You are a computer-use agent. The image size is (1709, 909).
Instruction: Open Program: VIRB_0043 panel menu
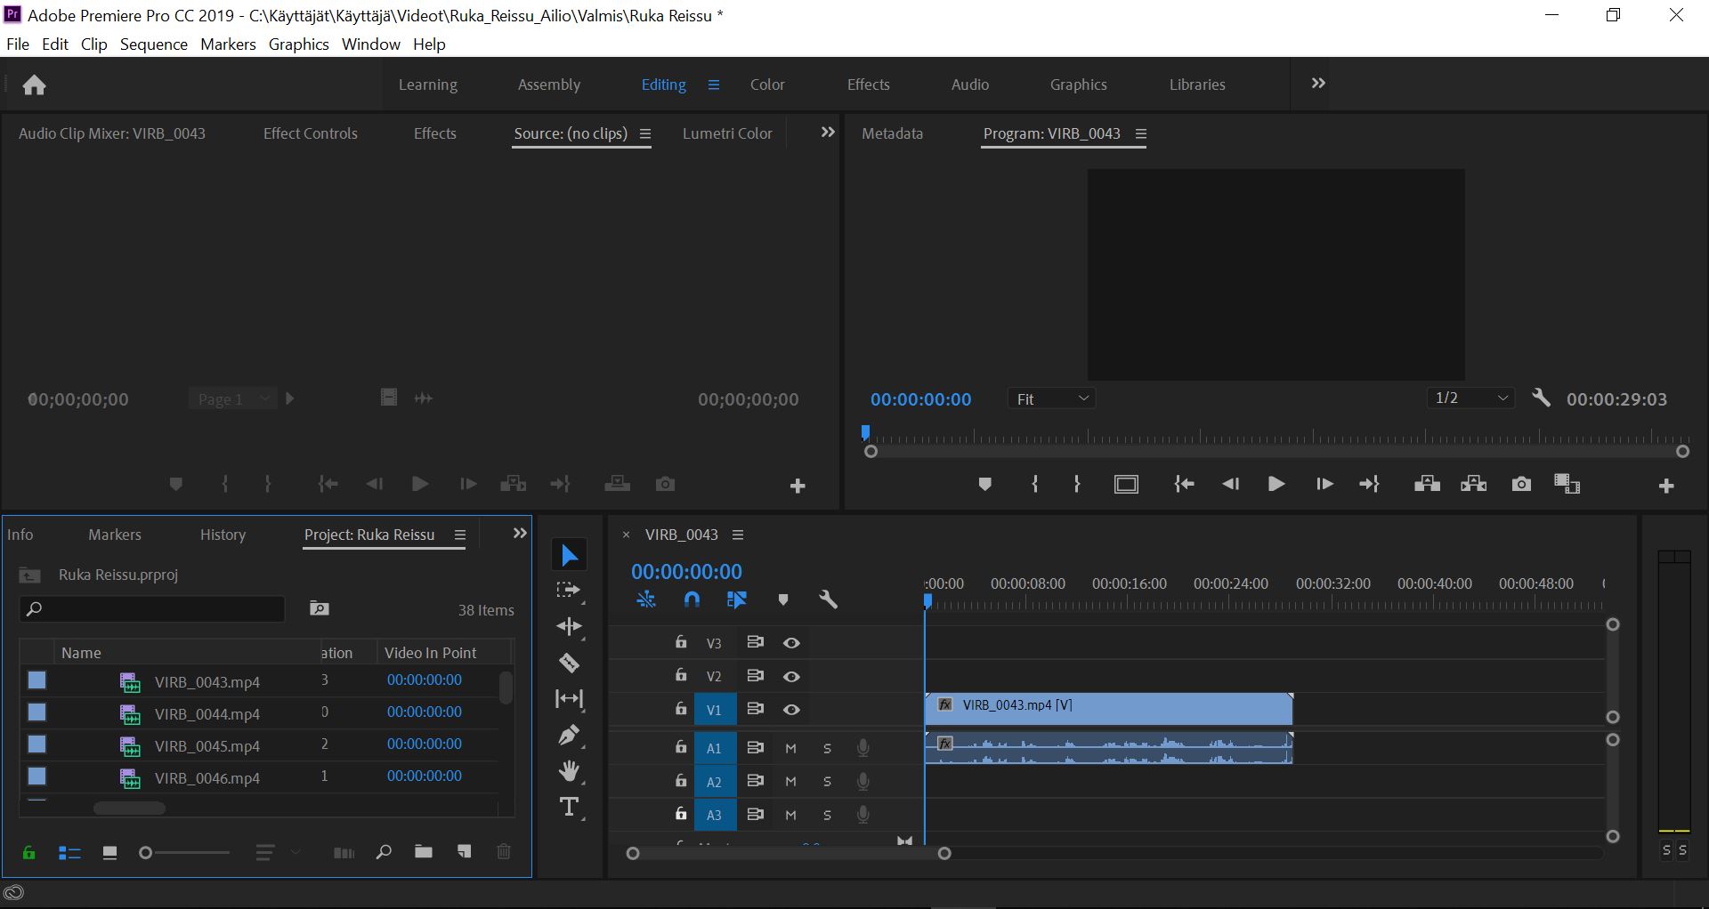pyautogui.click(x=1141, y=134)
